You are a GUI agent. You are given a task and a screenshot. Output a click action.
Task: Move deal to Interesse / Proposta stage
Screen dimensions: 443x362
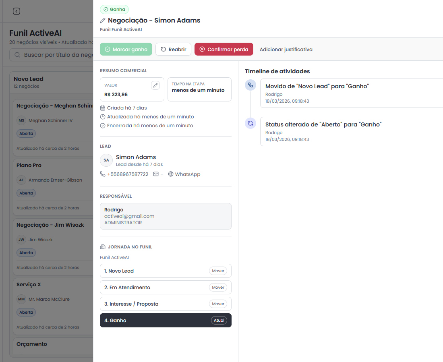[218, 304]
